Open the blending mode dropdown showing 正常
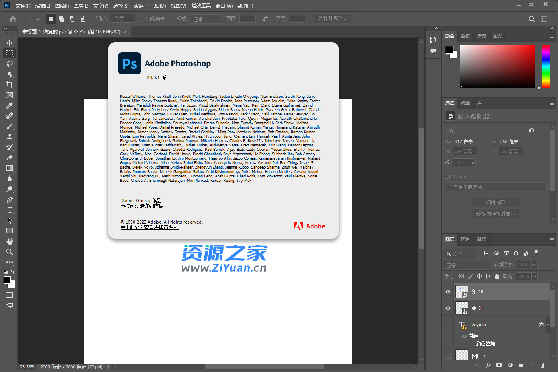 pyautogui.click(x=466, y=265)
